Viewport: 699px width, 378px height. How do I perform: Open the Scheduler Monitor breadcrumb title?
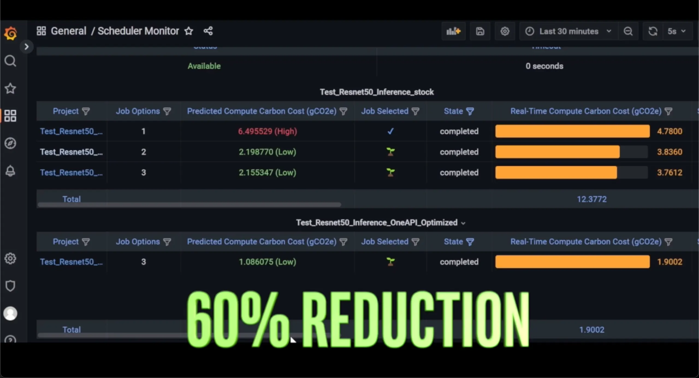tap(138, 31)
